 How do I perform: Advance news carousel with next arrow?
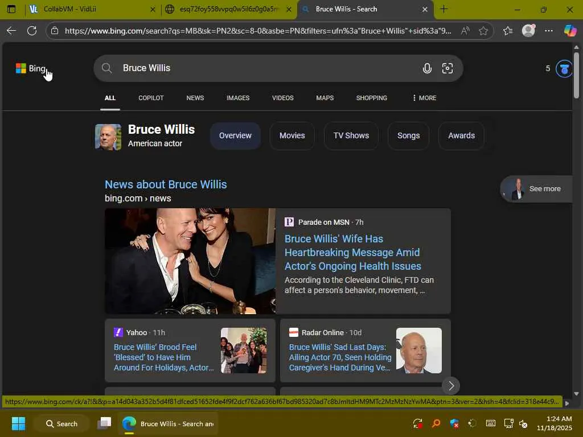pyautogui.click(x=451, y=386)
